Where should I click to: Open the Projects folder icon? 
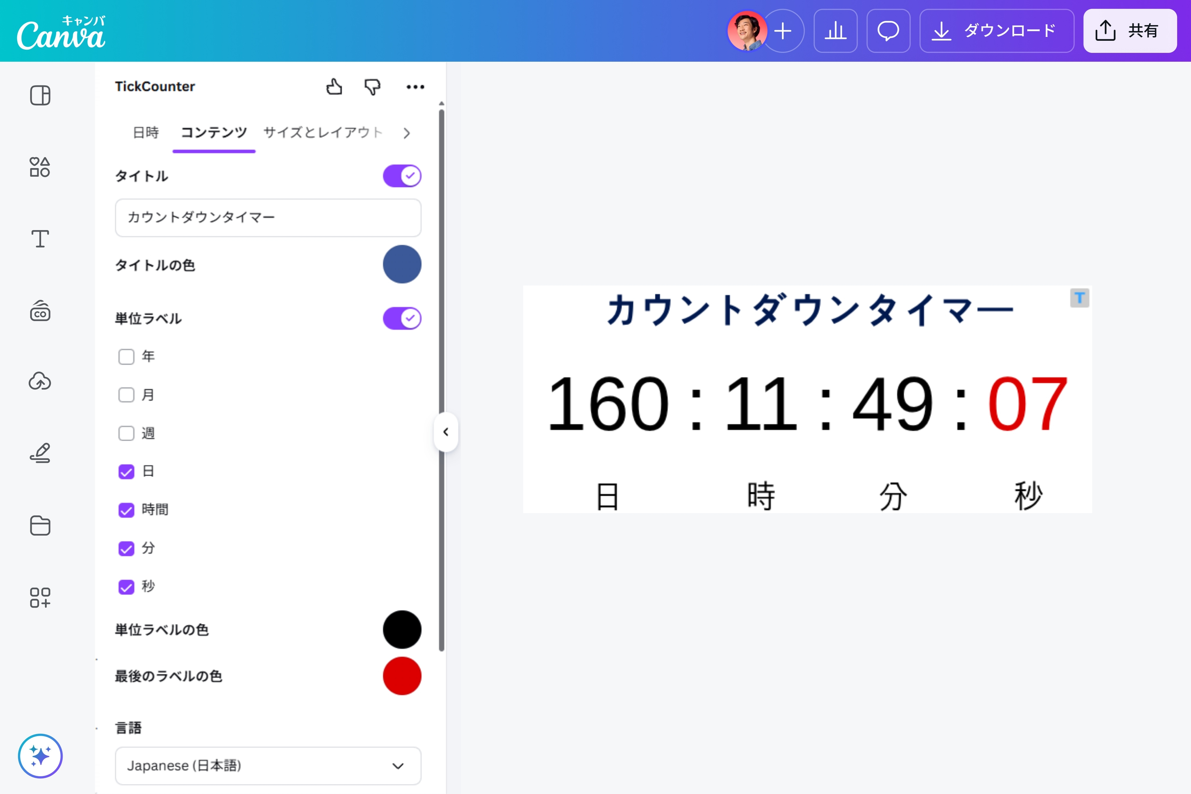40,525
